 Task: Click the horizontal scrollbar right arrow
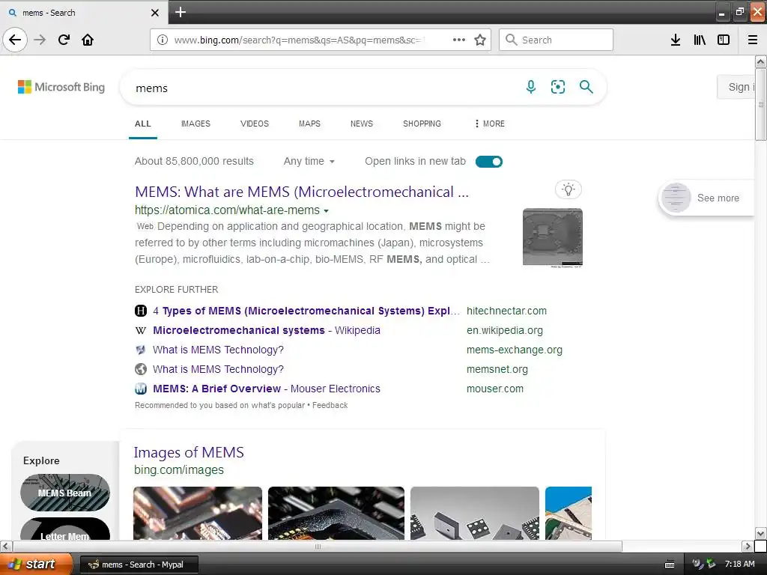[x=747, y=546]
